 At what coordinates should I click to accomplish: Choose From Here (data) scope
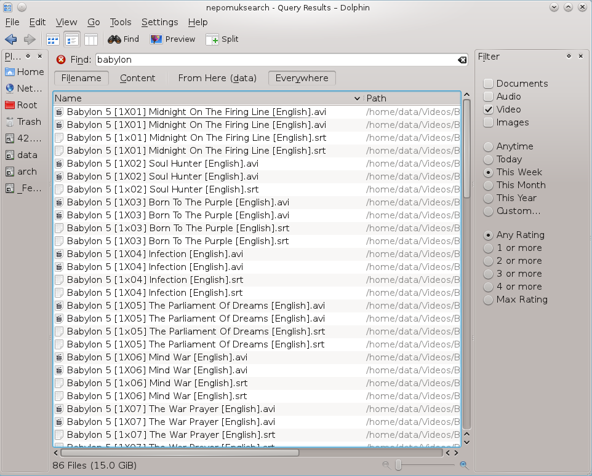(x=217, y=78)
